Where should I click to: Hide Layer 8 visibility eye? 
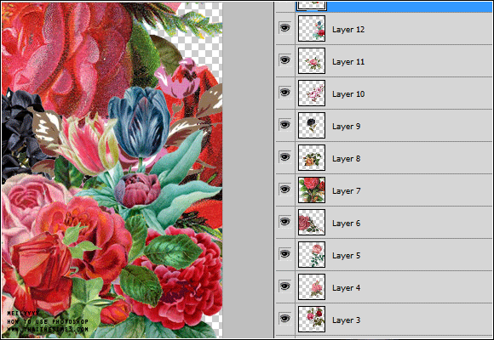(284, 157)
